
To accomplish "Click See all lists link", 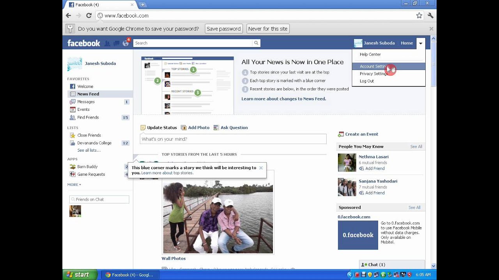I will pos(89,150).
